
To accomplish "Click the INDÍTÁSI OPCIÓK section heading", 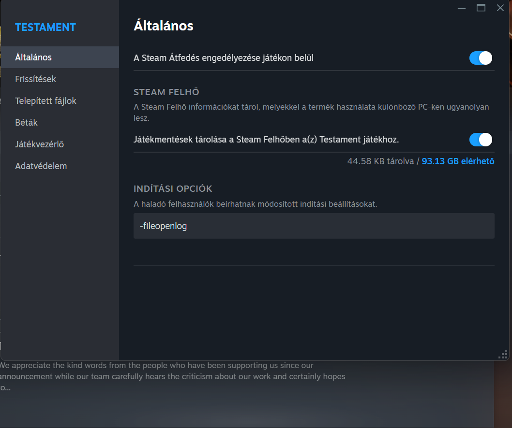I will [173, 189].
